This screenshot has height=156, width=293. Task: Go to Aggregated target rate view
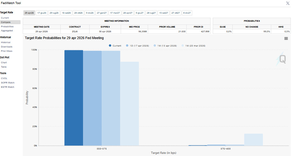(x=7, y=30)
